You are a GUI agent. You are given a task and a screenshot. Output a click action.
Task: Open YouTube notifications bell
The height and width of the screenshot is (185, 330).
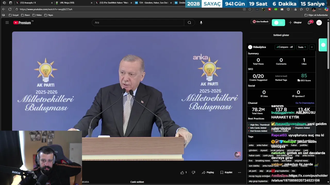(x=309, y=23)
